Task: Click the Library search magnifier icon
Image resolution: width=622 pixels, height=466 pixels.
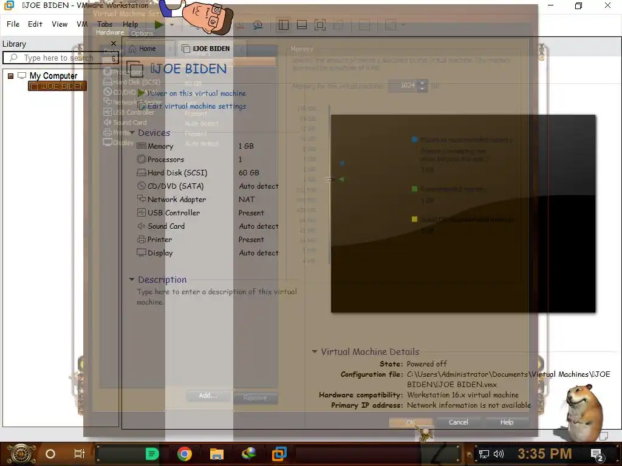Action: click(x=13, y=58)
